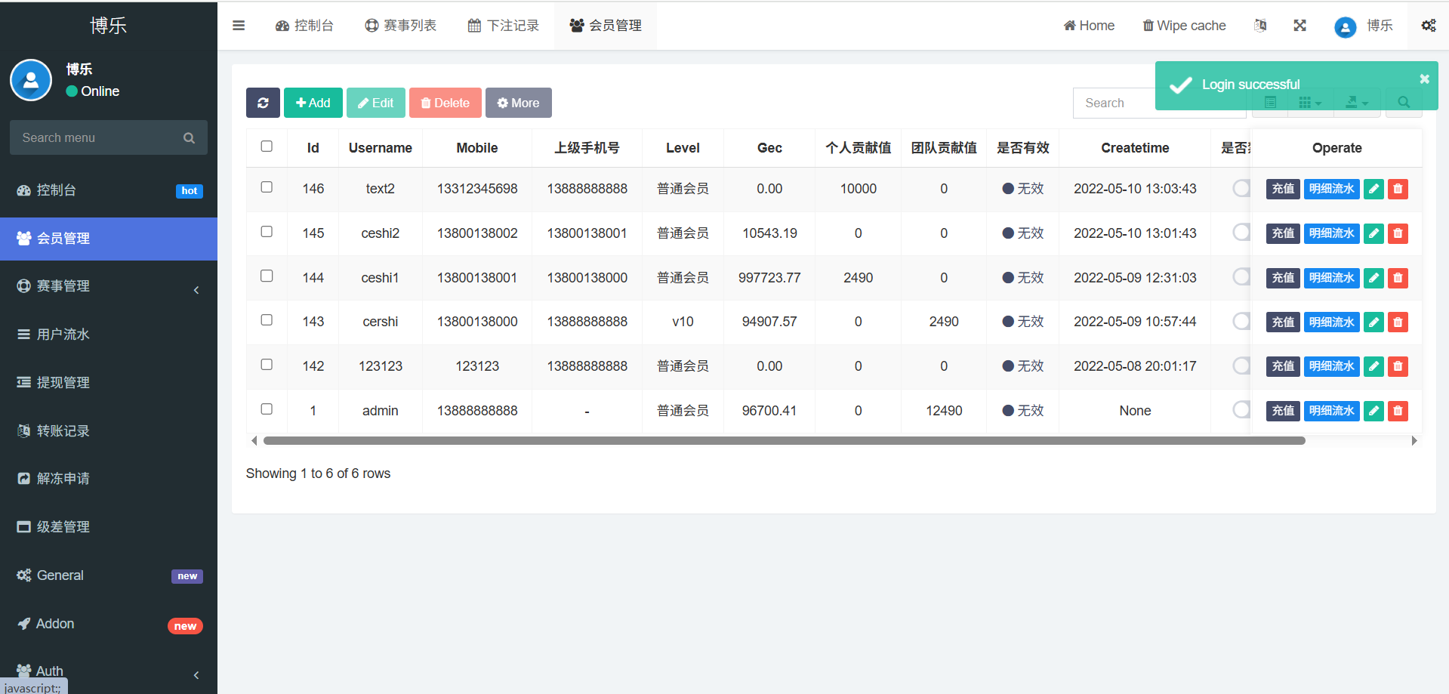Click the sidebar search magnifier icon
This screenshot has width=1449, height=694.
click(189, 138)
